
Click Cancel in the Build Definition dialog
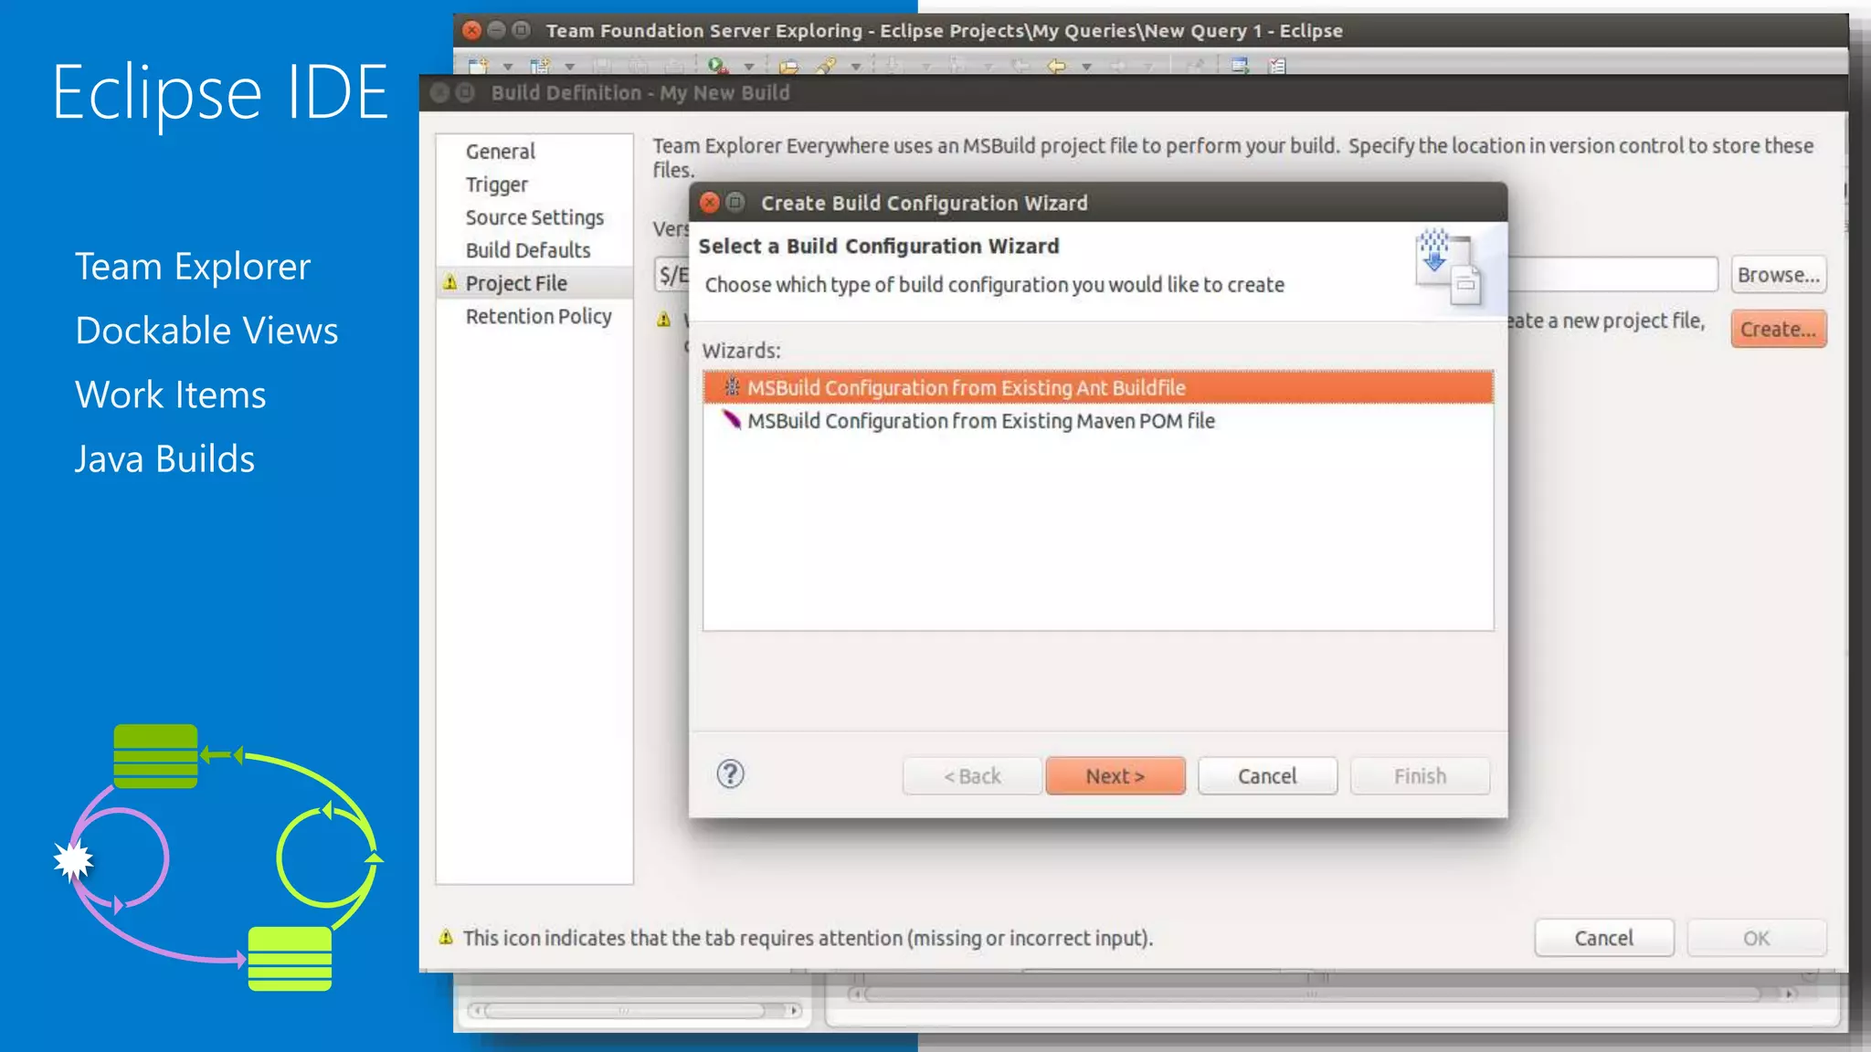[x=1603, y=938]
